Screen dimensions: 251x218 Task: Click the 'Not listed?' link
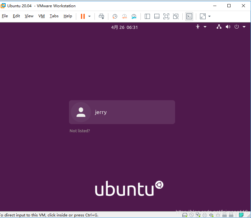(80, 131)
